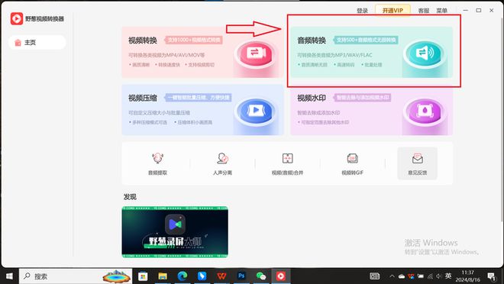Open the 客服 customer service menu
The height and width of the screenshot is (284, 504).
point(424,11)
